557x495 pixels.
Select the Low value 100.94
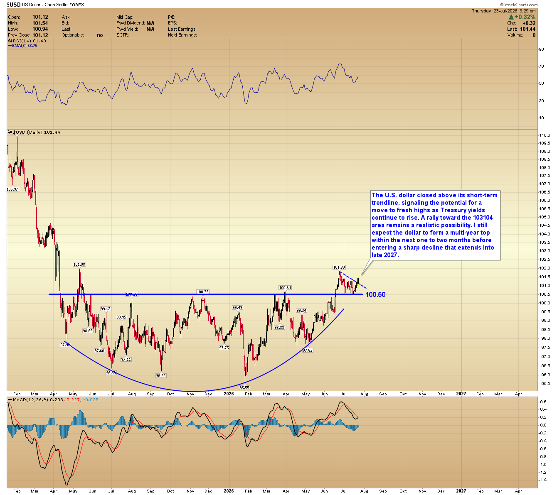click(40, 29)
